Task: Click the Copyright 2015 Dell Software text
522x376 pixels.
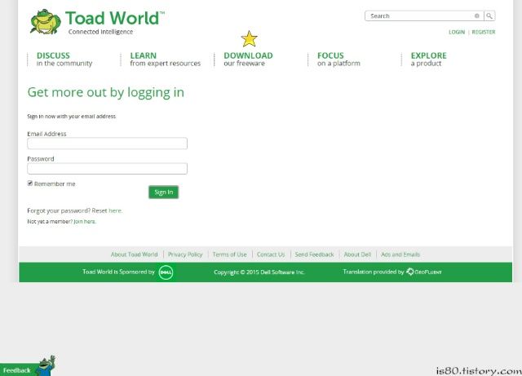Action: [x=259, y=272]
